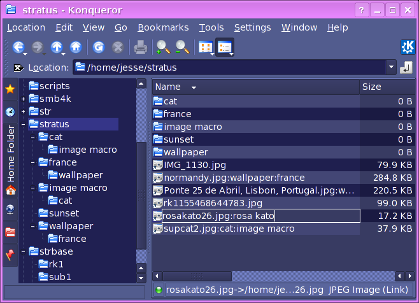Open Root Folder sidebar red folder tab
Image resolution: width=419 pixels, height=303 pixels.
click(x=10, y=232)
